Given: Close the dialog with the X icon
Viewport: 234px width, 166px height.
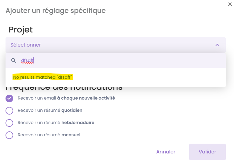Looking at the screenshot, I should (230, 4).
